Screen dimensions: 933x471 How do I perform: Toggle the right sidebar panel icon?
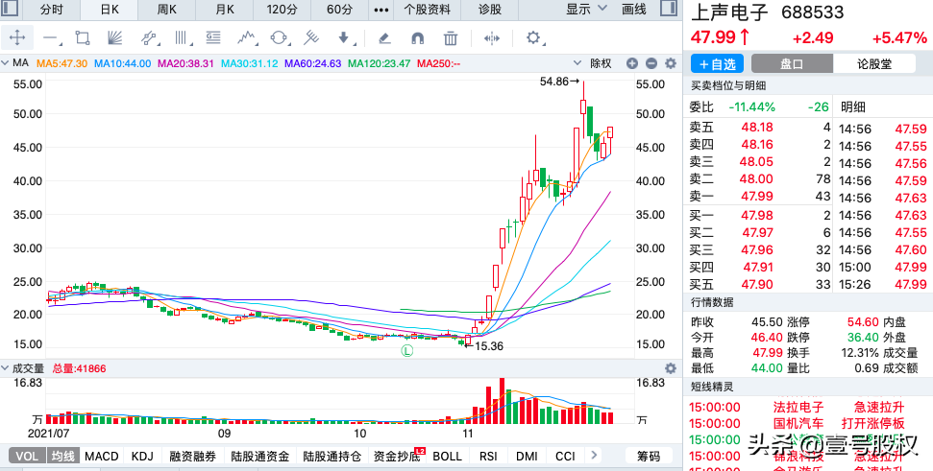point(669,9)
